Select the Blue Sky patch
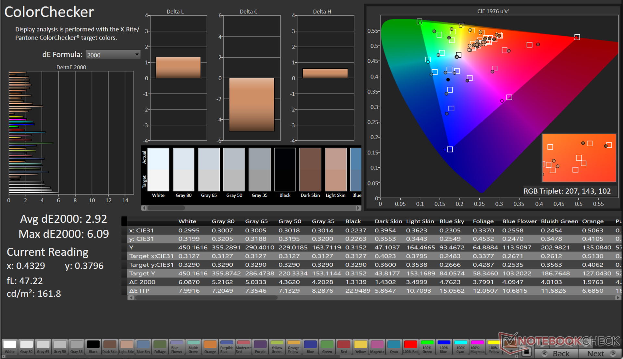The height and width of the screenshot is (359, 623). (x=143, y=347)
